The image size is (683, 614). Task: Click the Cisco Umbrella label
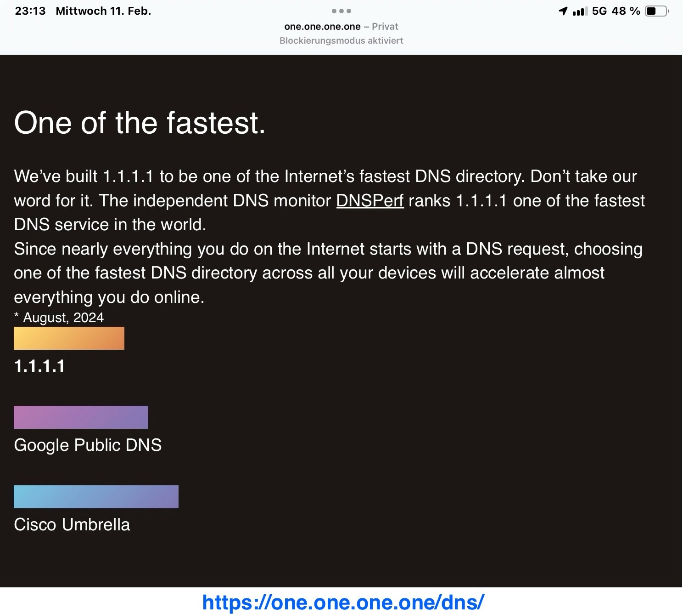pyautogui.click(x=72, y=525)
